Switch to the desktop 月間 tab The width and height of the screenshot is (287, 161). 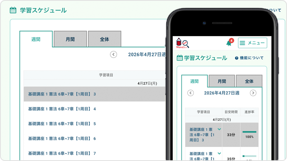pyautogui.click(x=70, y=39)
